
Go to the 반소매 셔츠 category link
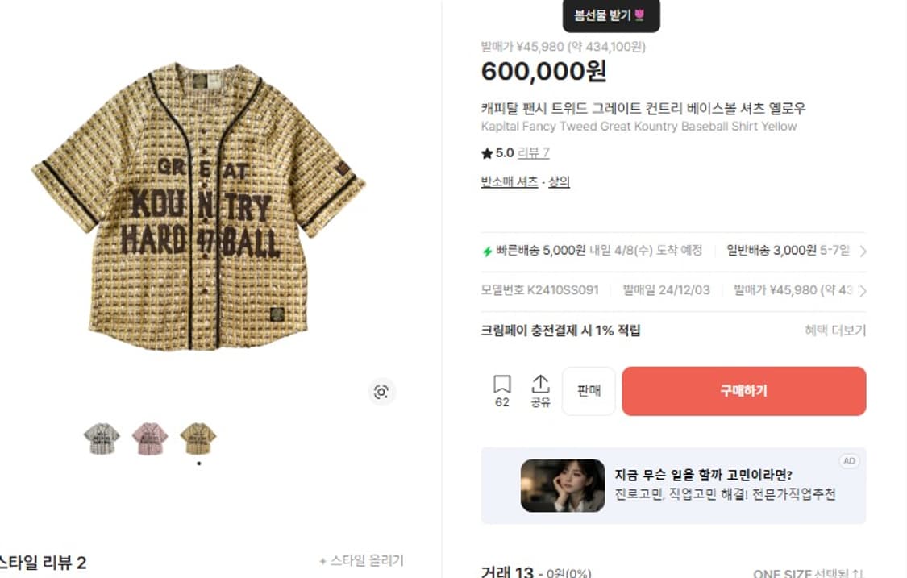[510, 182]
